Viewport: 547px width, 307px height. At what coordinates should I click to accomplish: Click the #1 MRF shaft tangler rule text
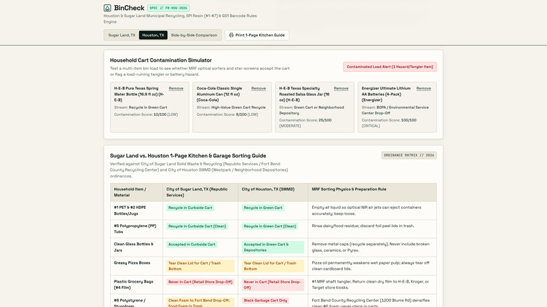pos(371,285)
